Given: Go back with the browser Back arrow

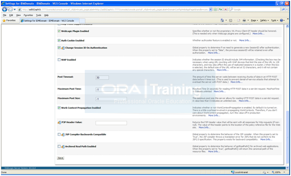Looking at the screenshot, I should [5, 9].
